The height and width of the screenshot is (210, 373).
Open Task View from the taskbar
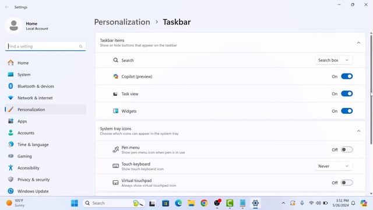coord(152,204)
